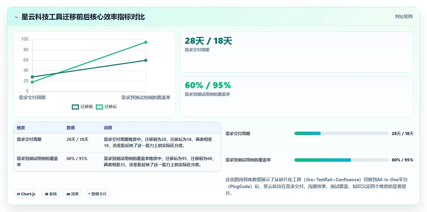Click 迁移后 data point at value 18
427x212 pixels.
[x=32, y=82]
